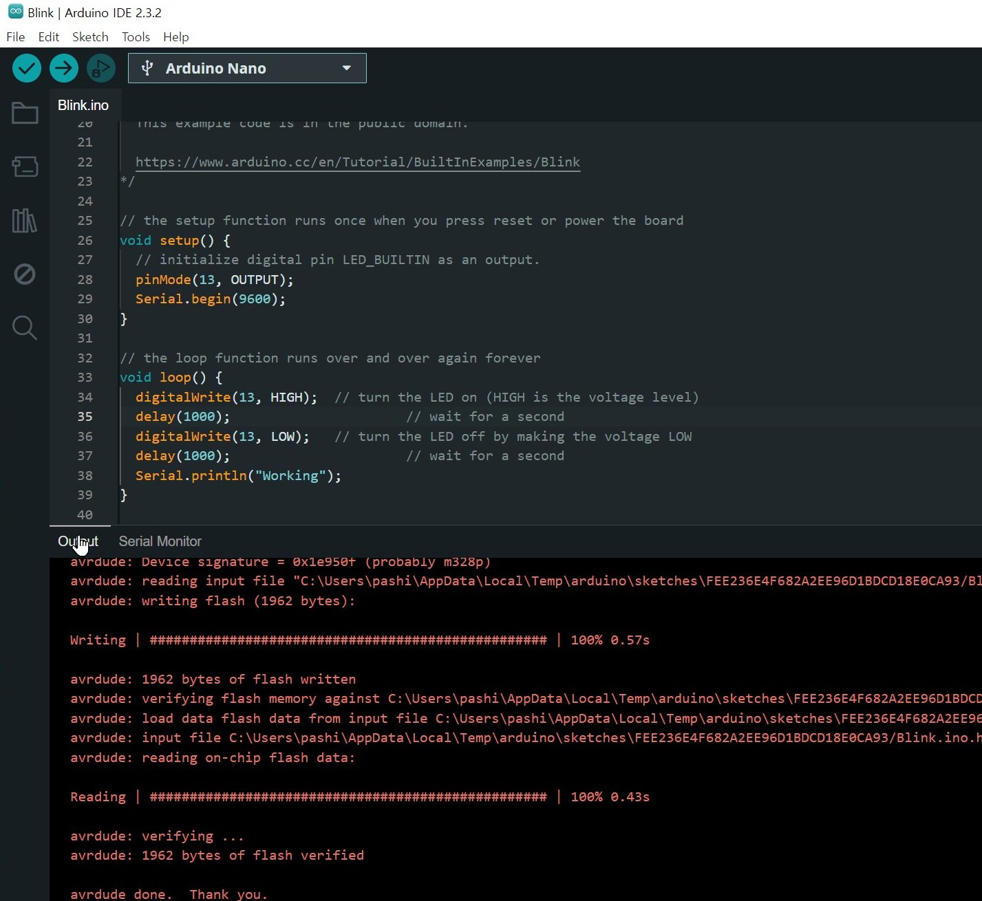
Task: Click '1962 bytes of flash verified' output line
Action: (x=217, y=855)
